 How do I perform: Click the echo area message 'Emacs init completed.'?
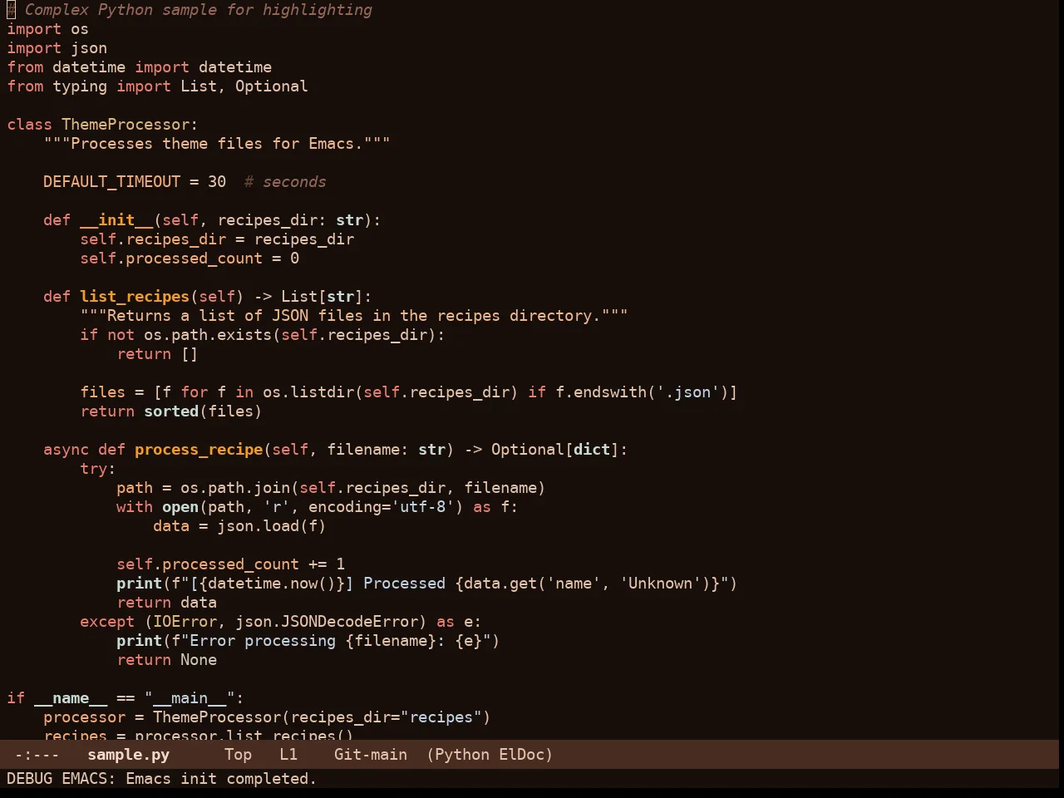(221, 779)
